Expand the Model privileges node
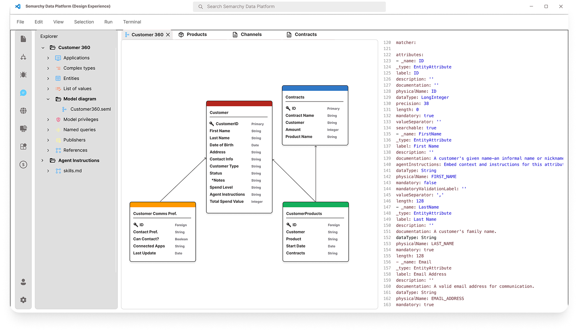 (48, 120)
